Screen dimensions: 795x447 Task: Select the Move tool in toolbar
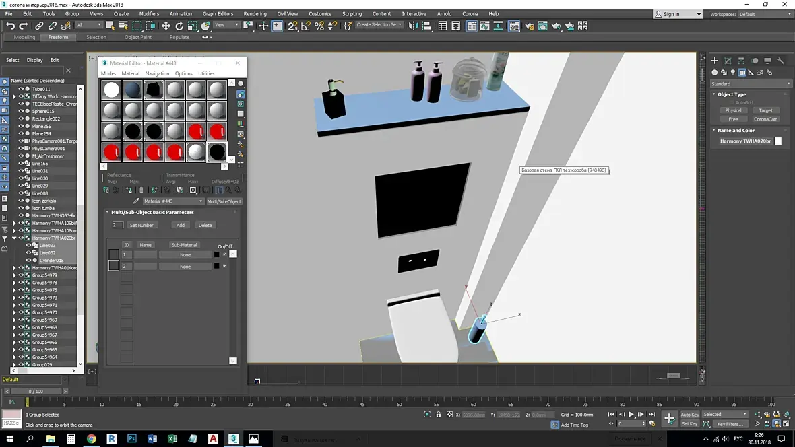166,26
